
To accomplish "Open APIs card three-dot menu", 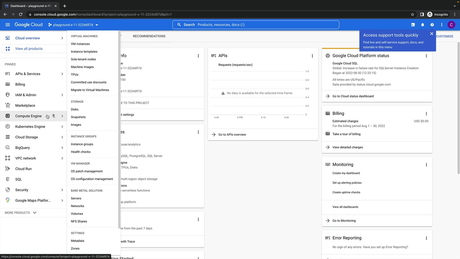I will [x=312, y=56].
